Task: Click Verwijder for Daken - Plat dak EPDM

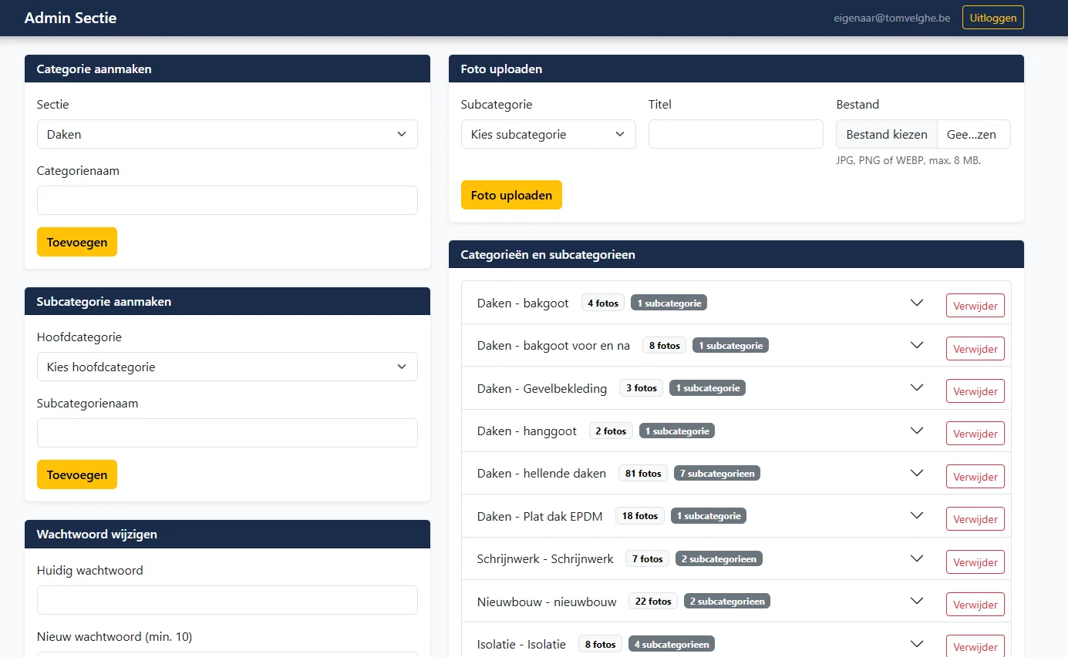Action: (x=975, y=518)
